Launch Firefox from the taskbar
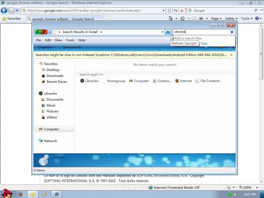264x198 pixels. pos(21,194)
